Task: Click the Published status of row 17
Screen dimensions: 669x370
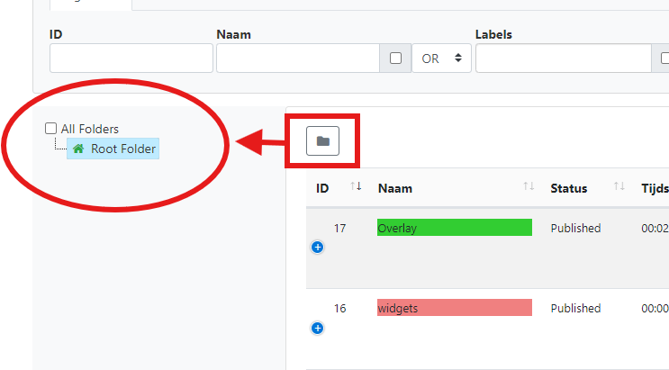Action: [575, 228]
